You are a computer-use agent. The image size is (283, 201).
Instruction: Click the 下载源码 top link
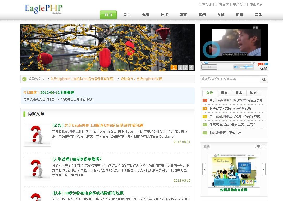coord(256,5)
